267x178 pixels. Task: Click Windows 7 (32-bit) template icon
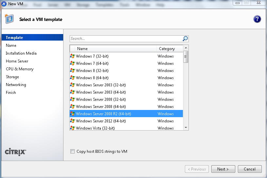tap(72, 56)
